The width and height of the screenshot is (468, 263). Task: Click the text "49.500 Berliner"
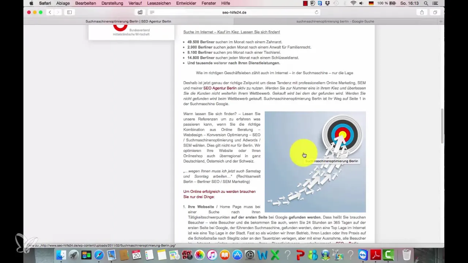201,42
